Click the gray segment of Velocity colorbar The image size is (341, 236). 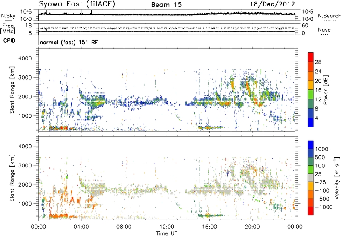click(311, 178)
